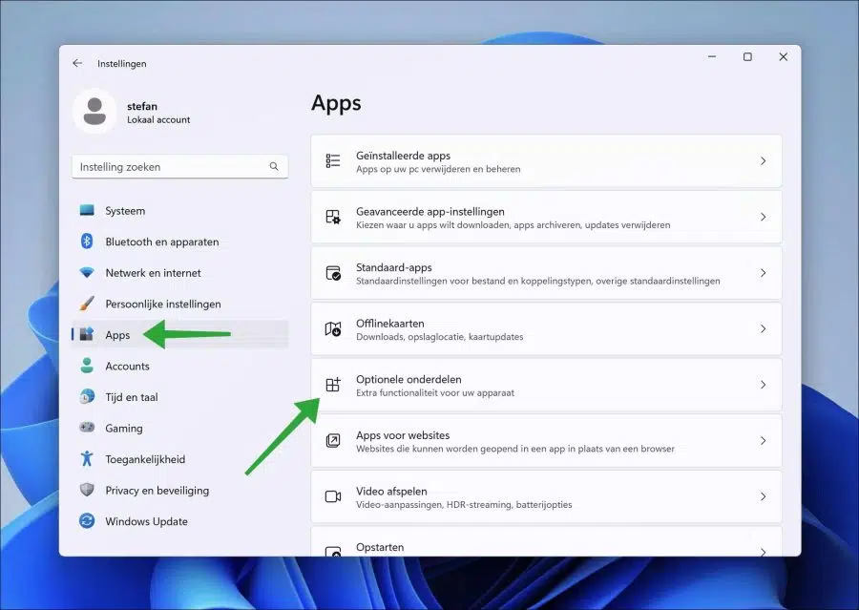Click the Bluetooth icon in sidebar

pos(87,242)
